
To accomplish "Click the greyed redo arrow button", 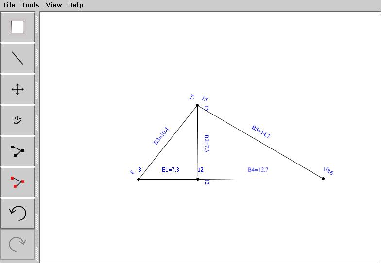I will [x=18, y=244].
